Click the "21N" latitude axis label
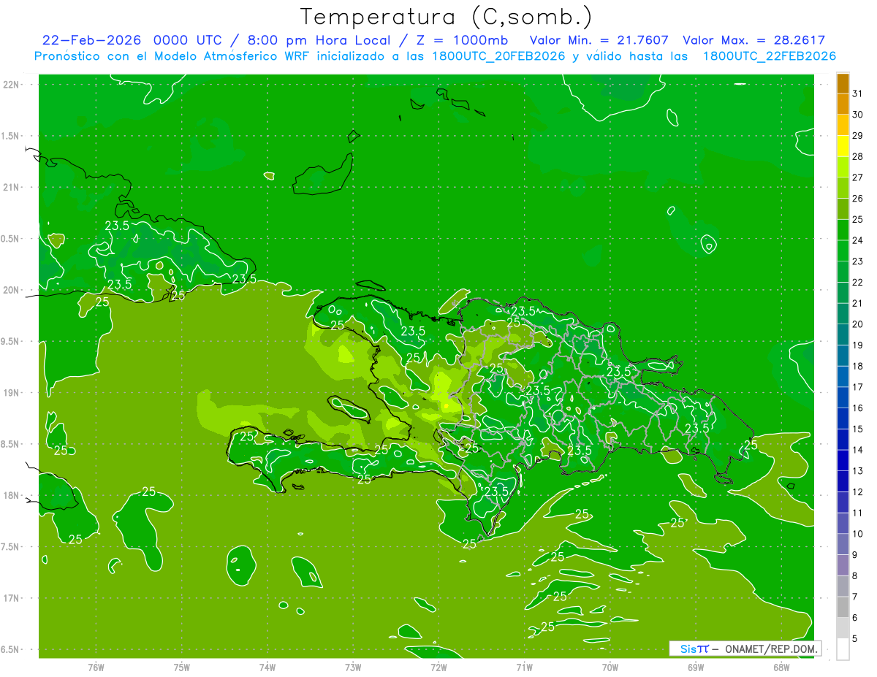877x677 pixels. pyautogui.click(x=10, y=188)
